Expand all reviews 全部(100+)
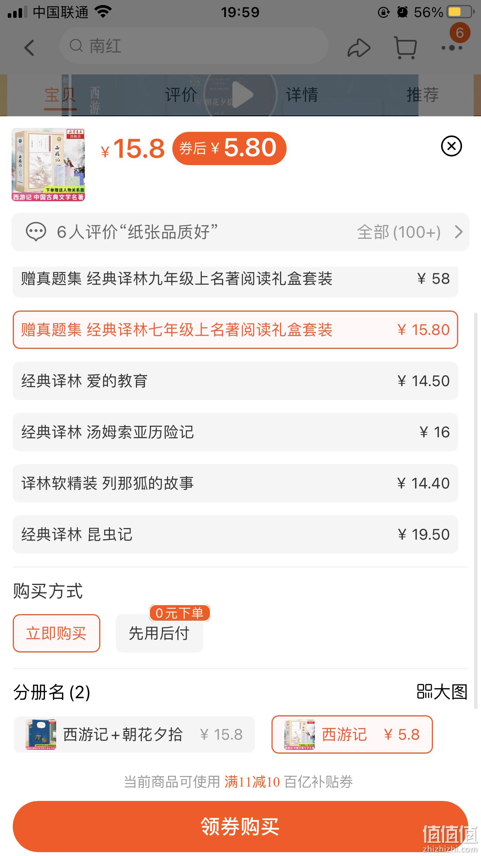 (x=399, y=232)
